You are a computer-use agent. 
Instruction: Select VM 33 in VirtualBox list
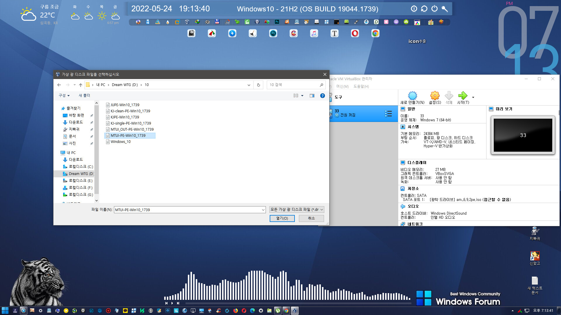point(364,113)
